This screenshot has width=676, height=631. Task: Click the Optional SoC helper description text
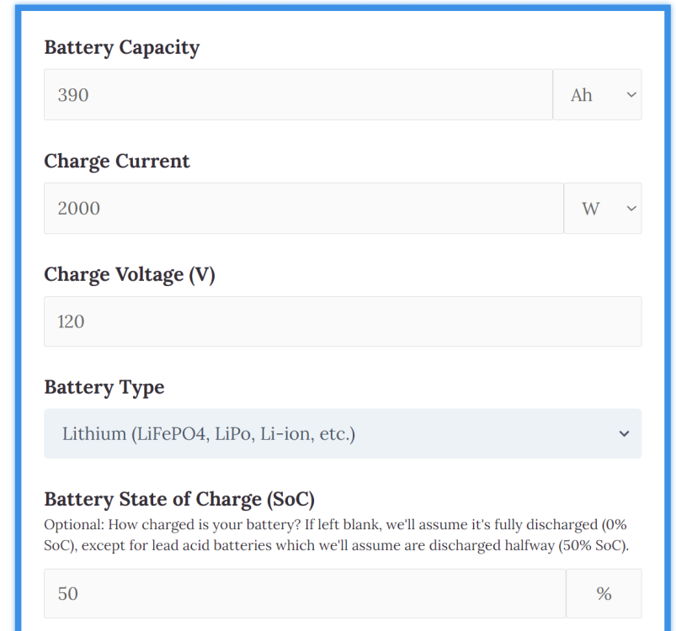tap(337, 533)
